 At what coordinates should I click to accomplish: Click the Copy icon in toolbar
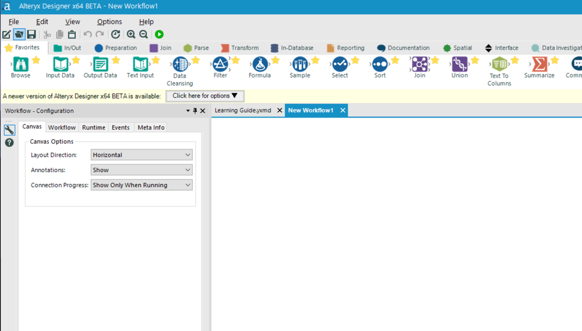pyautogui.click(x=59, y=34)
